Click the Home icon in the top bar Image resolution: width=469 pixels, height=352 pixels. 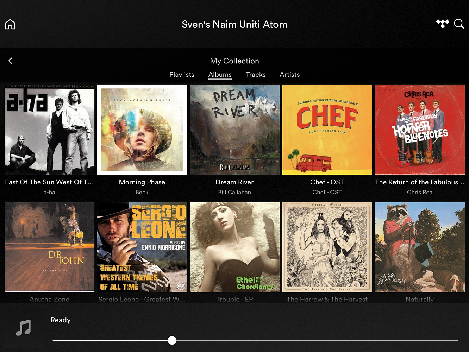coord(10,24)
